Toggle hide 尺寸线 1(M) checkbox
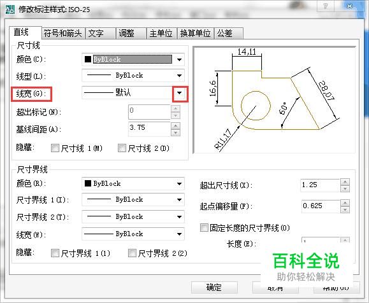369x303 pixels. tap(55, 148)
